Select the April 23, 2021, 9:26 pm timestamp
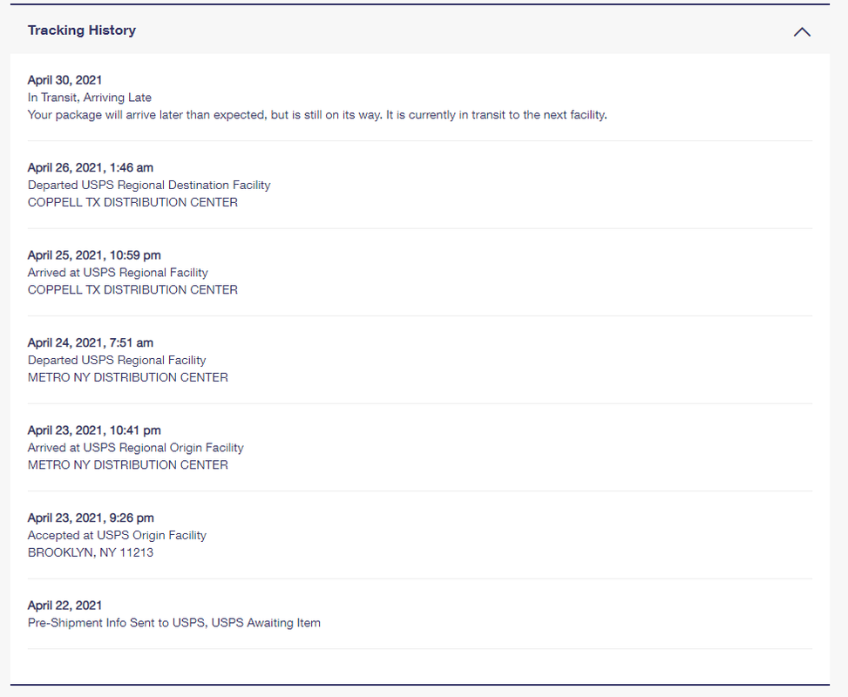The image size is (848, 697). [91, 518]
